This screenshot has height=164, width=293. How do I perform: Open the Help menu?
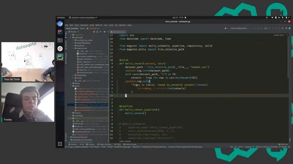click(129, 25)
